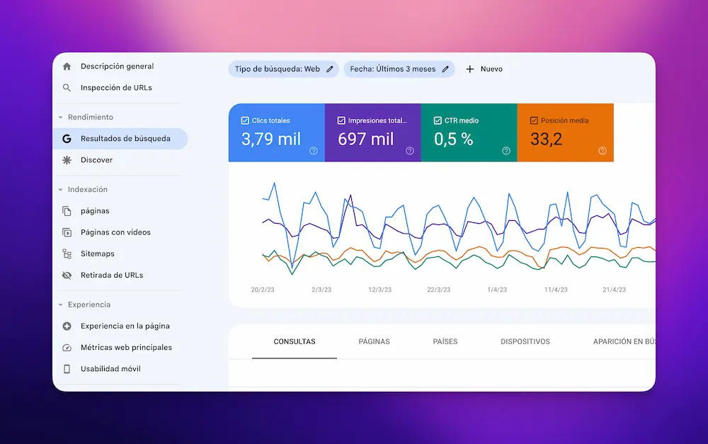
Task: Click the Métricas web principales gauge icon
Action: point(67,348)
